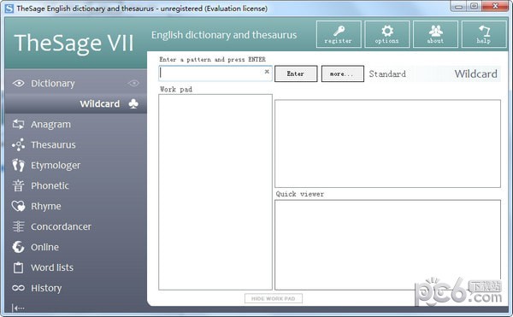Screen dimensions: 513x317
Task: Click the about people icon
Action: (x=435, y=34)
